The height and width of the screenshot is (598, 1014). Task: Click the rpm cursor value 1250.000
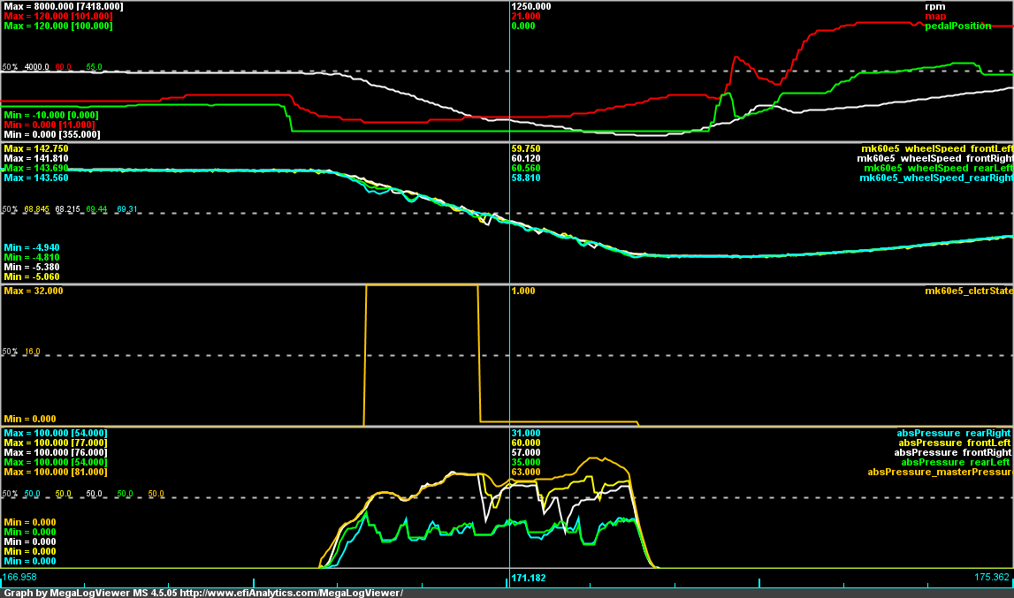tap(531, 6)
